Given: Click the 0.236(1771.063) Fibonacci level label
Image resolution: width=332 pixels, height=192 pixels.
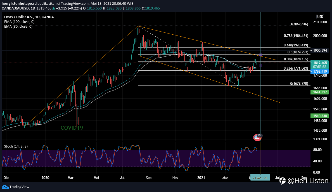Looking at the screenshot, I should coord(296,68).
